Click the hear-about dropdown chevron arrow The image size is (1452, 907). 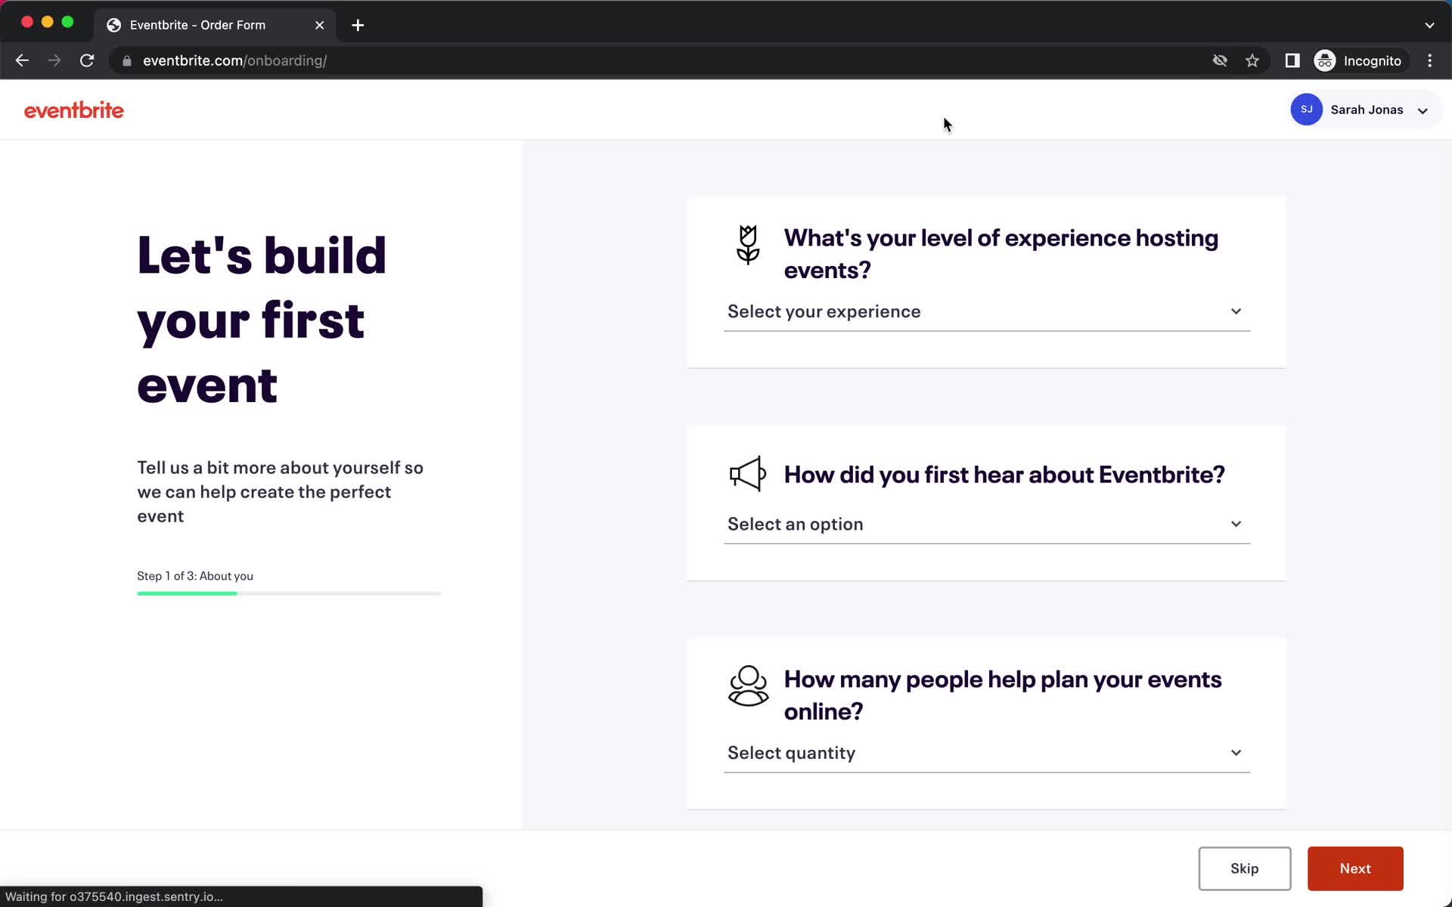pos(1236,524)
